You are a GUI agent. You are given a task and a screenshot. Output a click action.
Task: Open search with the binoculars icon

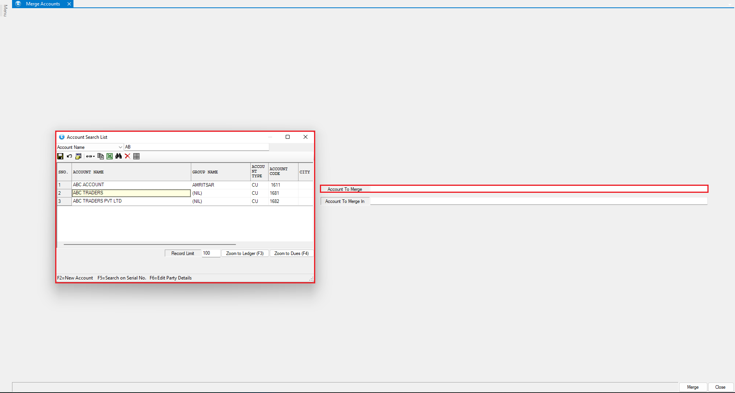point(119,156)
